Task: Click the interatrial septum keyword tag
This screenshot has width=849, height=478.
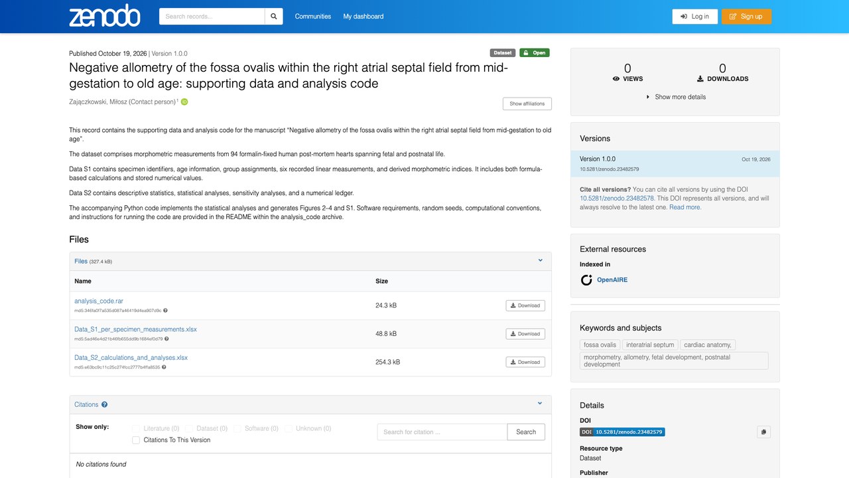Action: pos(651,345)
